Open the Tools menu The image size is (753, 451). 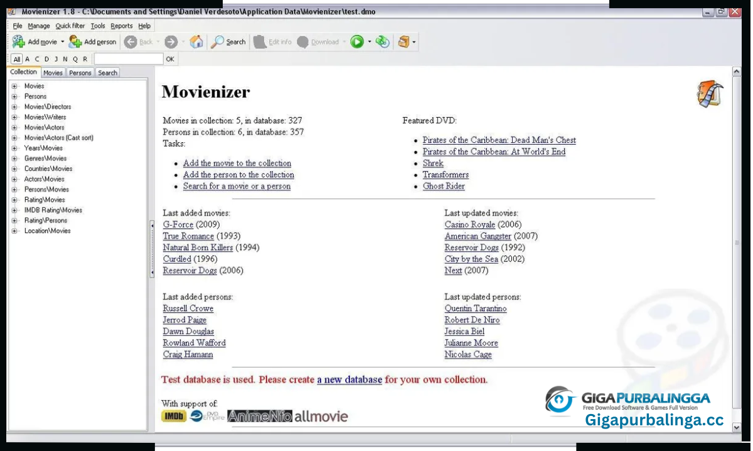[98, 26]
